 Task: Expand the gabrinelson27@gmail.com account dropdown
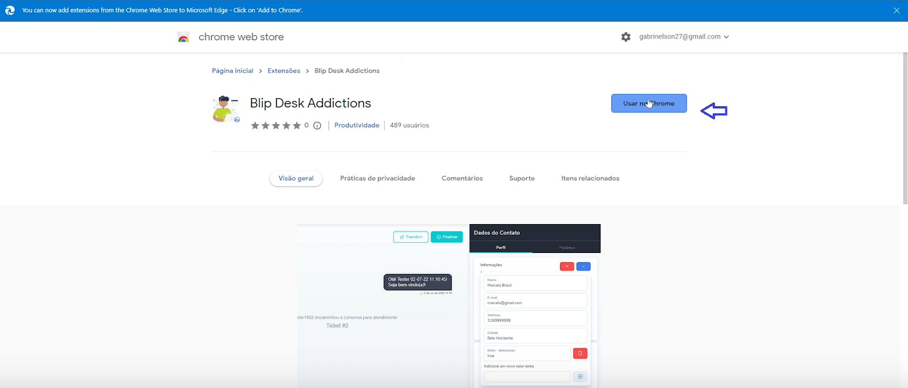[x=684, y=37]
